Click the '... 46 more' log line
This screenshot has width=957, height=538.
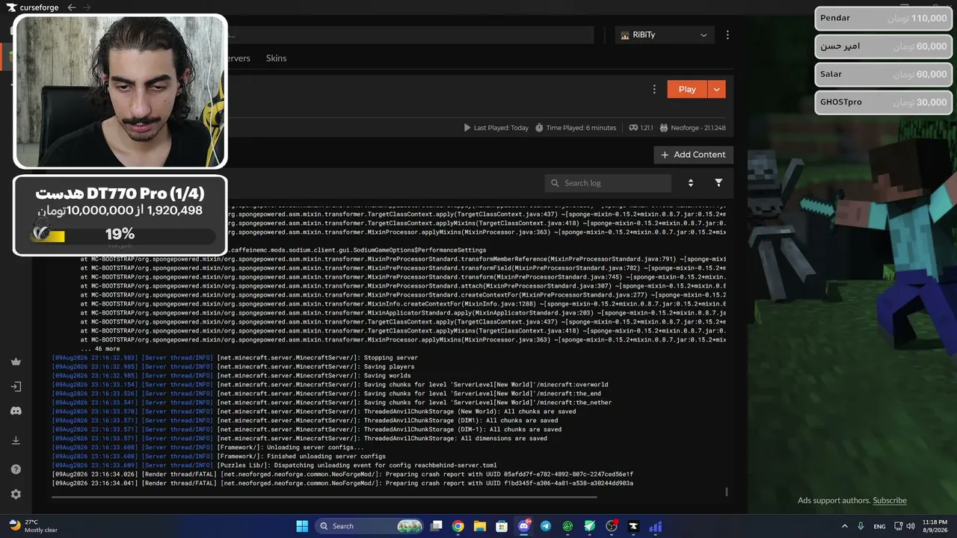click(99, 349)
